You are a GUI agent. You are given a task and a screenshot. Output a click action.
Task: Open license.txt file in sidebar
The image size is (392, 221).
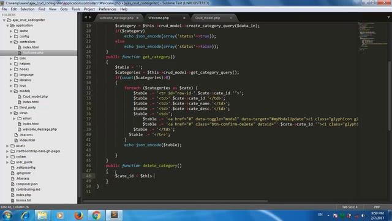coord(23,201)
